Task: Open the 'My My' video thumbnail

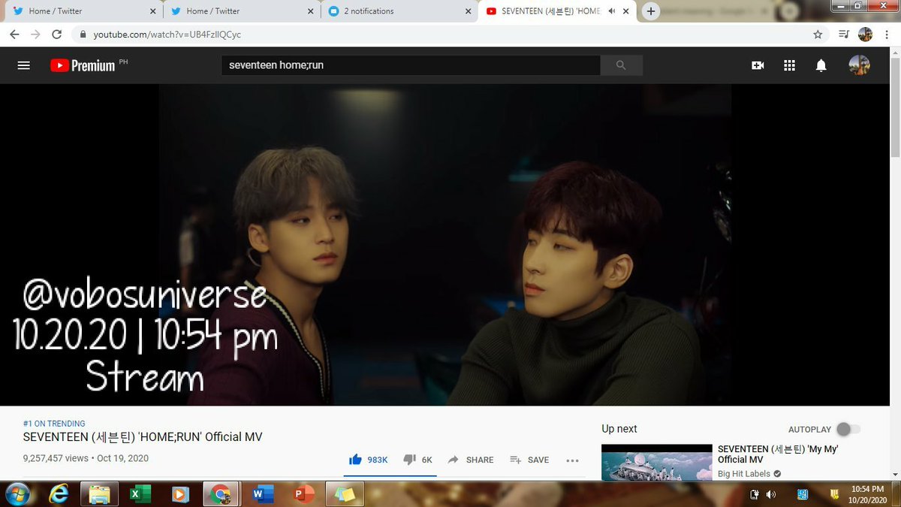Action: click(657, 462)
